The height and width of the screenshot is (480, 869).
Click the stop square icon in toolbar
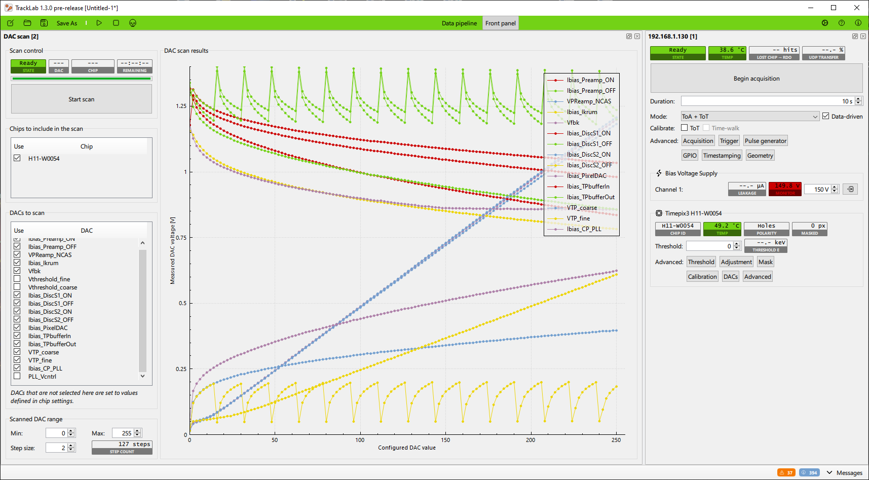click(116, 23)
